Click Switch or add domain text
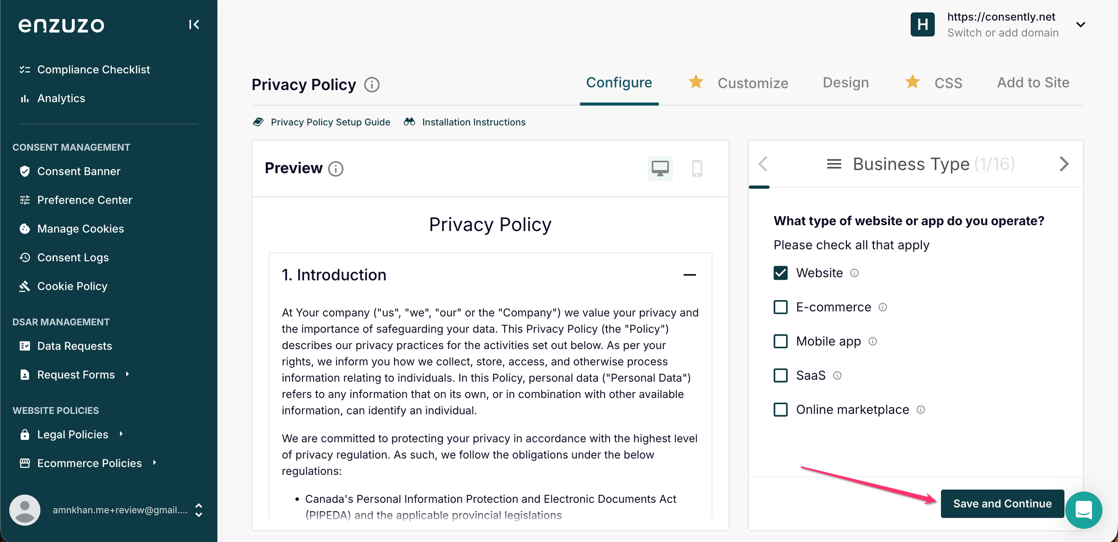 1002,33
